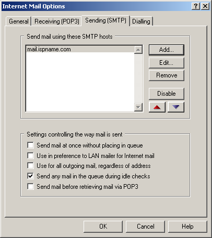Check Use in preference to LAN mailer
This screenshot has height=238, width=212.
coord(30,155)
